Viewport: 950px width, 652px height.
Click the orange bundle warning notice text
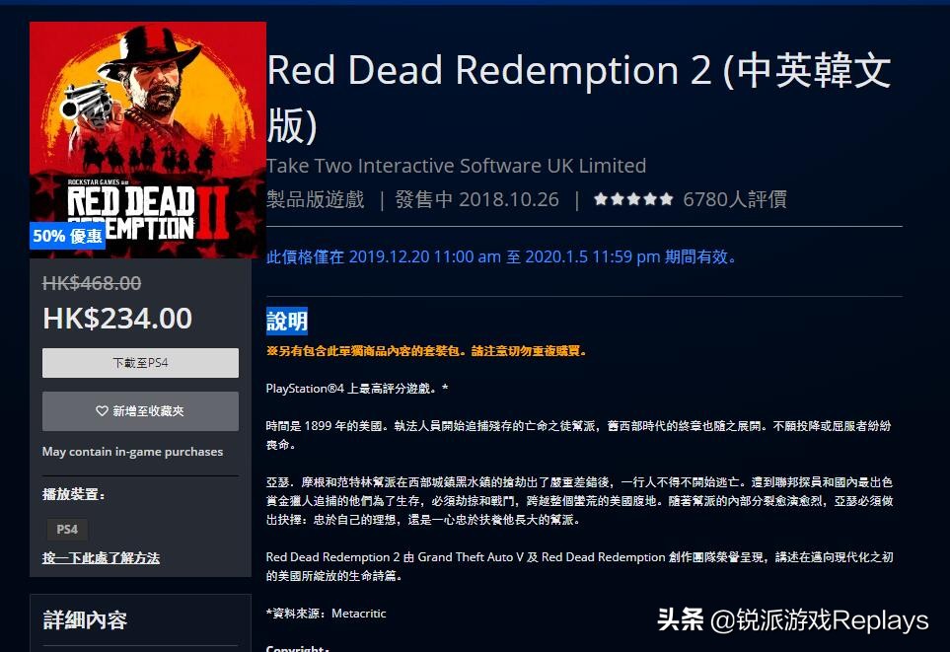[426, 351]
